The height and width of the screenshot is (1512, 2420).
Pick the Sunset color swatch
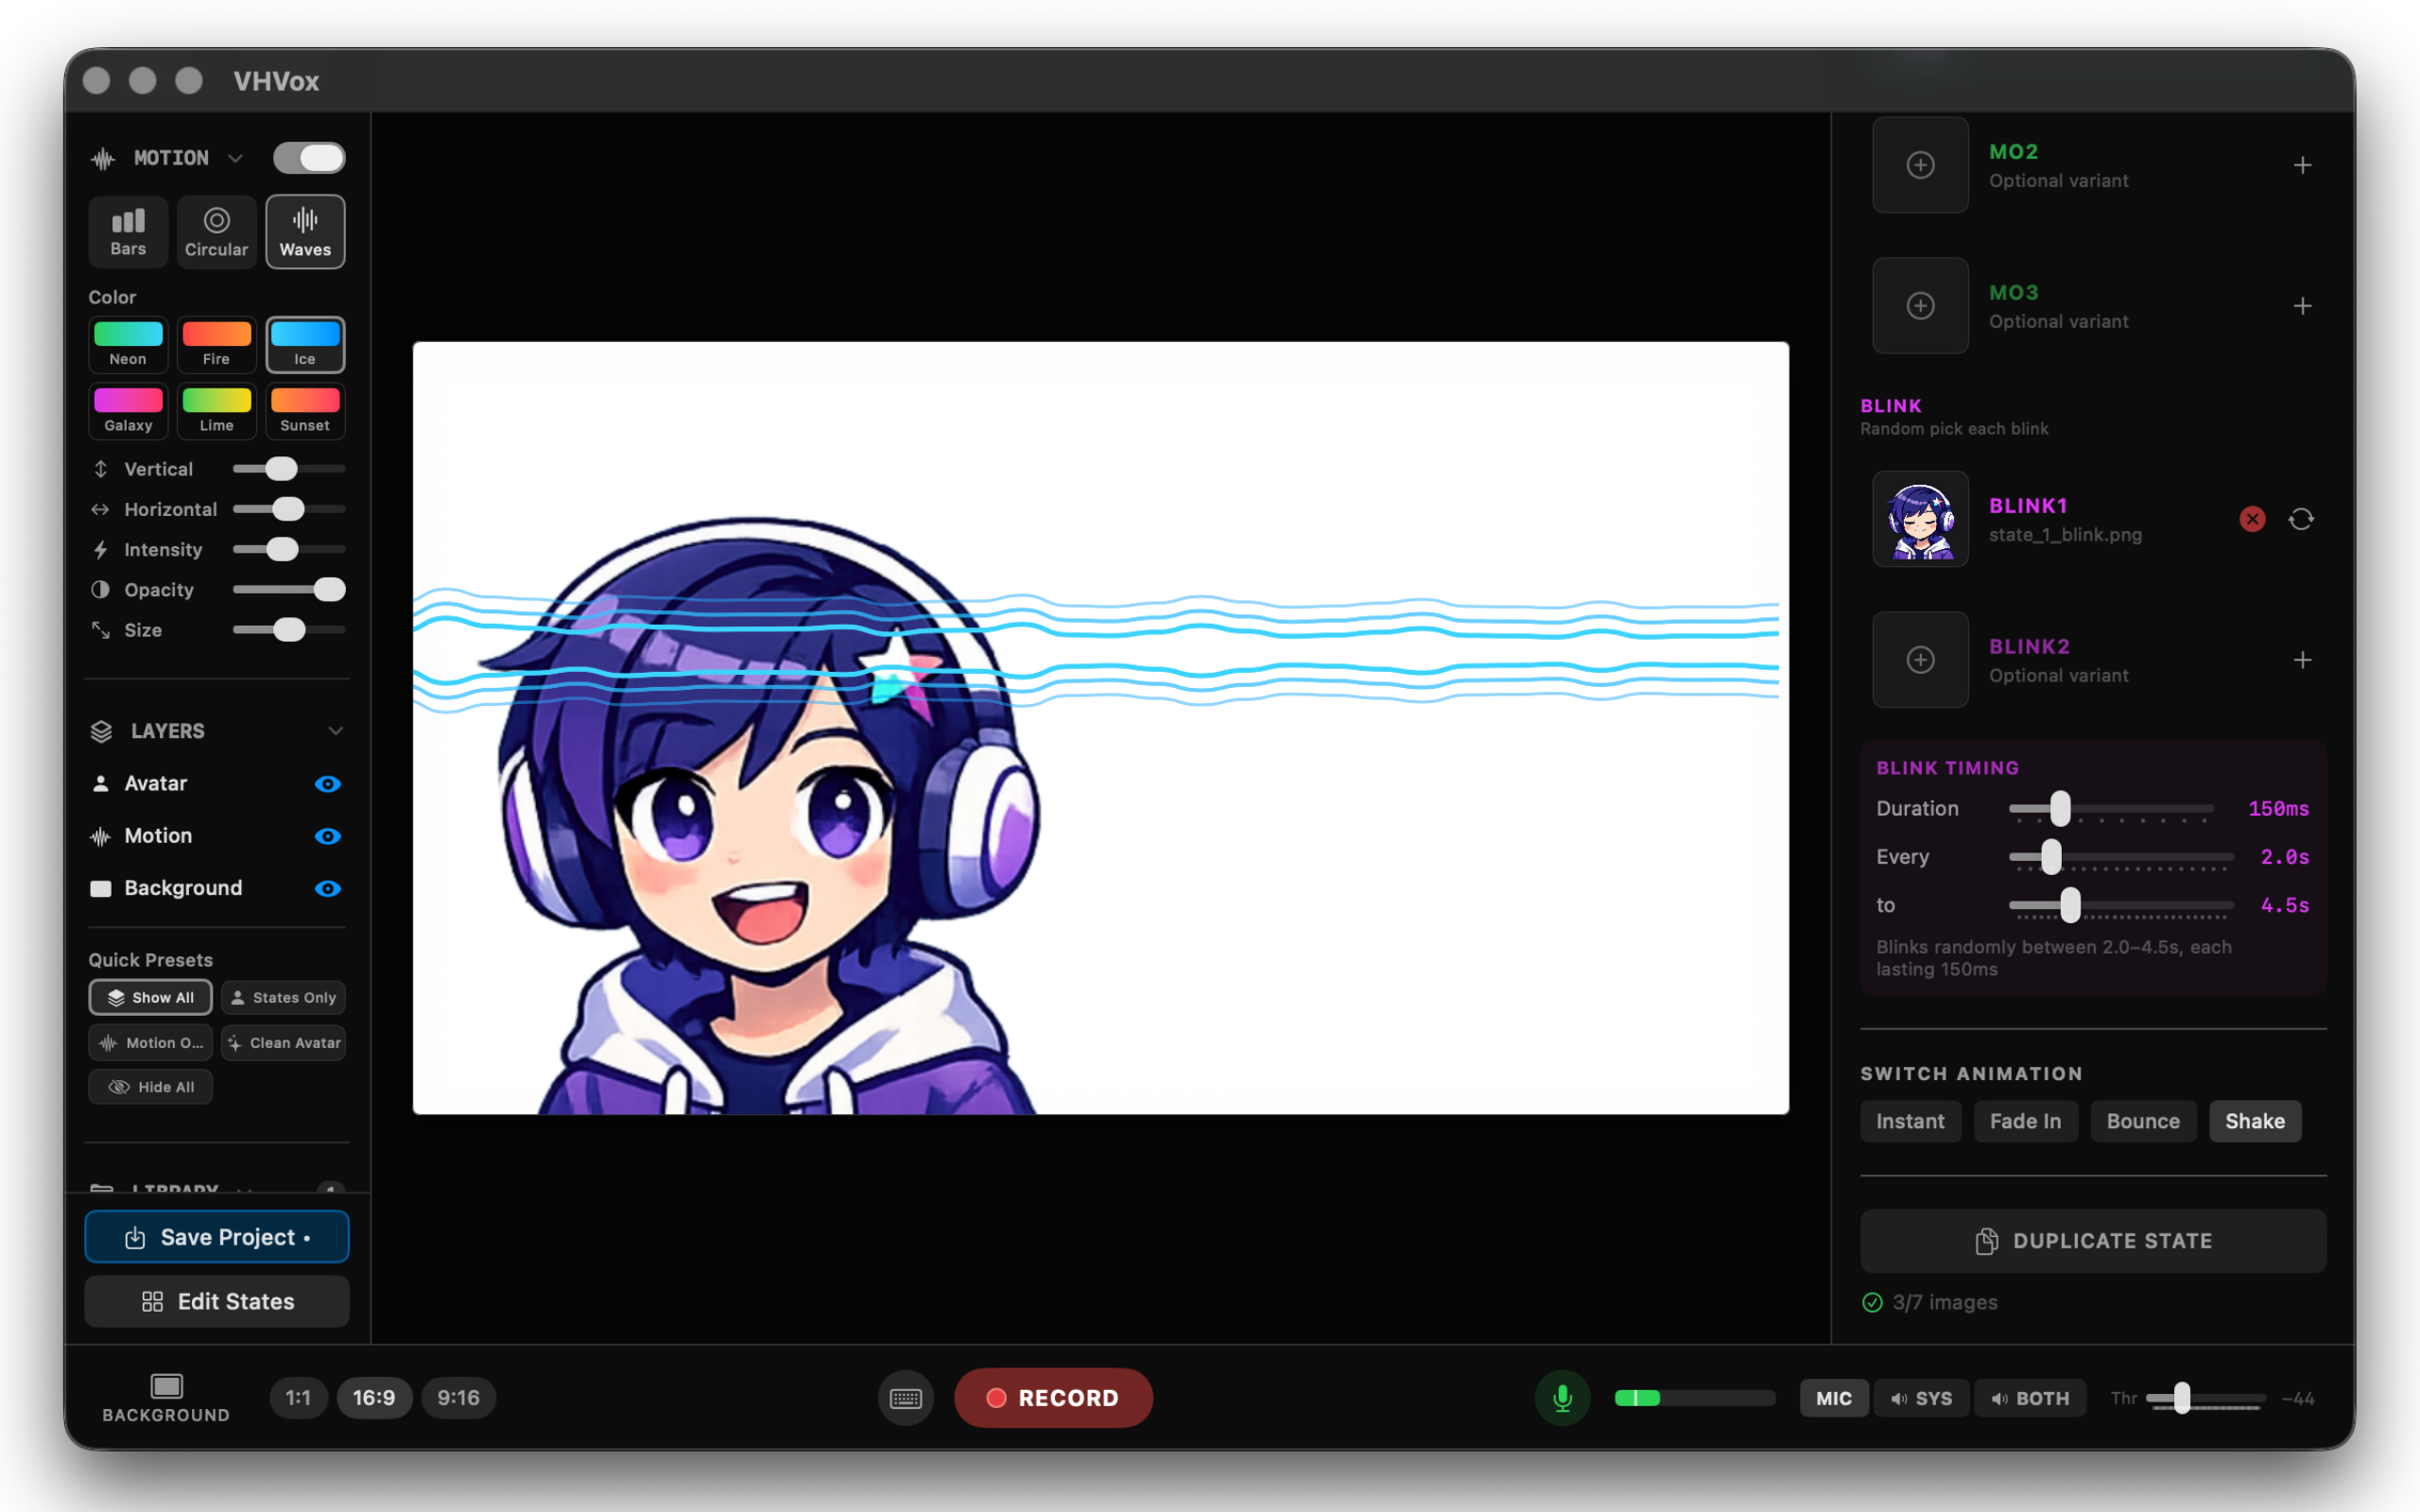click(x=305, y=411)
